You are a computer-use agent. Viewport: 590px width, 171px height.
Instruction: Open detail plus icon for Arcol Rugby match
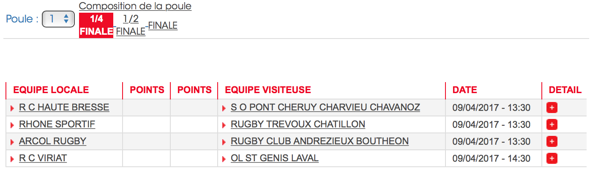[x=552, y=141]
